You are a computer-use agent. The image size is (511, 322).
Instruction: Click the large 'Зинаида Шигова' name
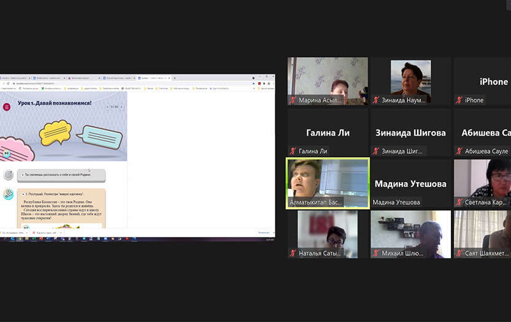410,132
